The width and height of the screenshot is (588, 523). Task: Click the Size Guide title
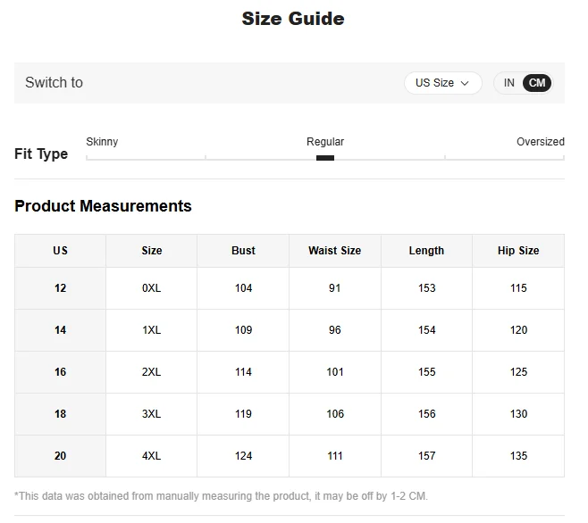[293, 19]
